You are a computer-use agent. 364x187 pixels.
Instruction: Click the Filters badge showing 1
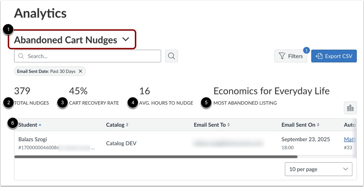point(306,50)
